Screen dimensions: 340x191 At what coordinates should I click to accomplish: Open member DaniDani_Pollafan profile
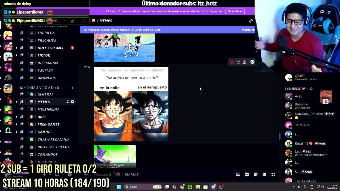pos(308,115)
